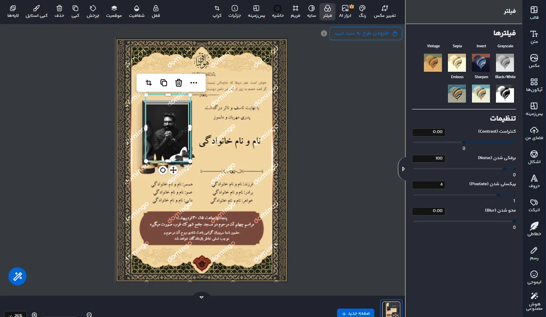546x317 pixels.
Task: Apply the Emboss filter thumbnail
Action: click(457, 93)
